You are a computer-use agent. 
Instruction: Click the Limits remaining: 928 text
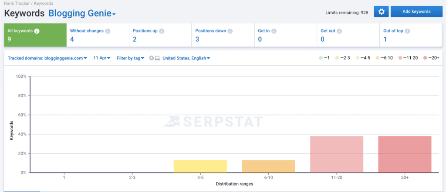(x=347, y=12)
